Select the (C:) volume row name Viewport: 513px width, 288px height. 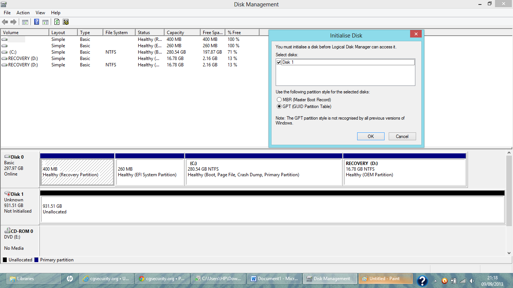pyautogui.click(x=13, y=52)
